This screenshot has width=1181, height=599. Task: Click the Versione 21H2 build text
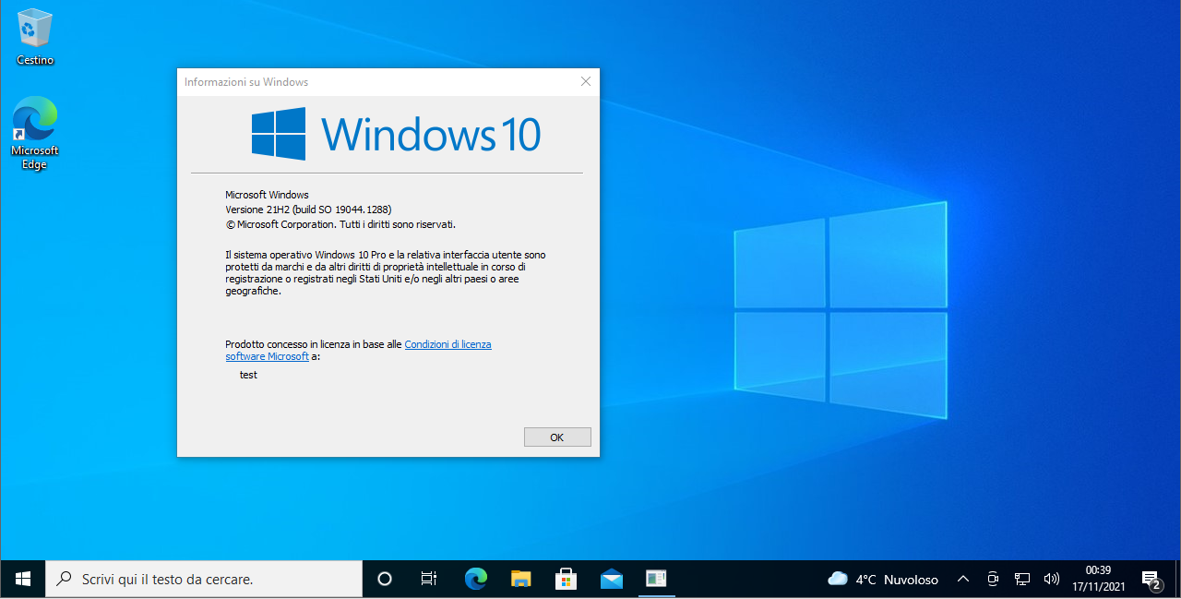coord(308,210)
